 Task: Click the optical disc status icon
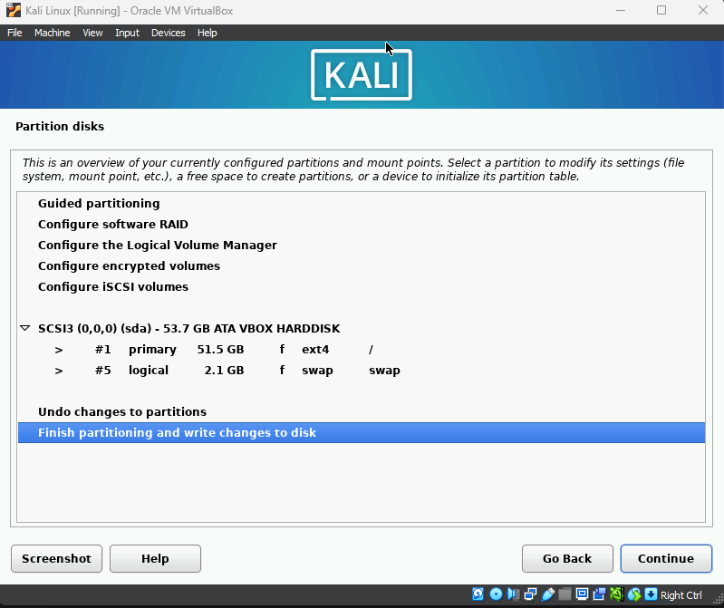tap(496, 595)
